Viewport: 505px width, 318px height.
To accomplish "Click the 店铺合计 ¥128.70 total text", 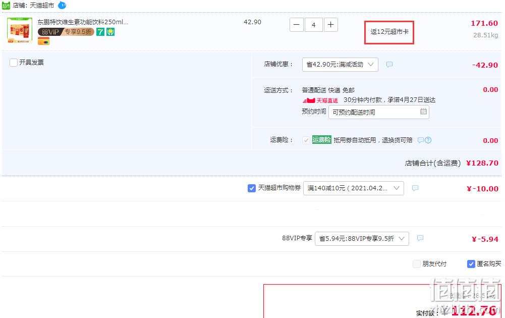I will pyautogui.click(x=452, y=164).
